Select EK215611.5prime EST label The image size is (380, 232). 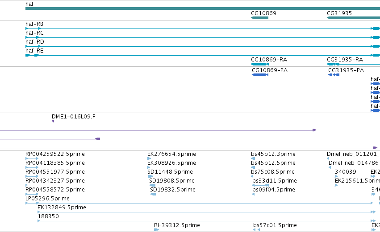pos(358,181)
